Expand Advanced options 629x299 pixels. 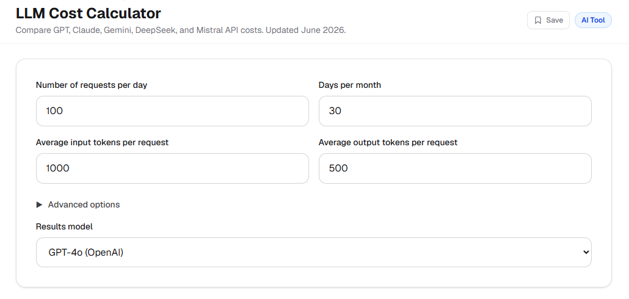click(x=78, y=204)
